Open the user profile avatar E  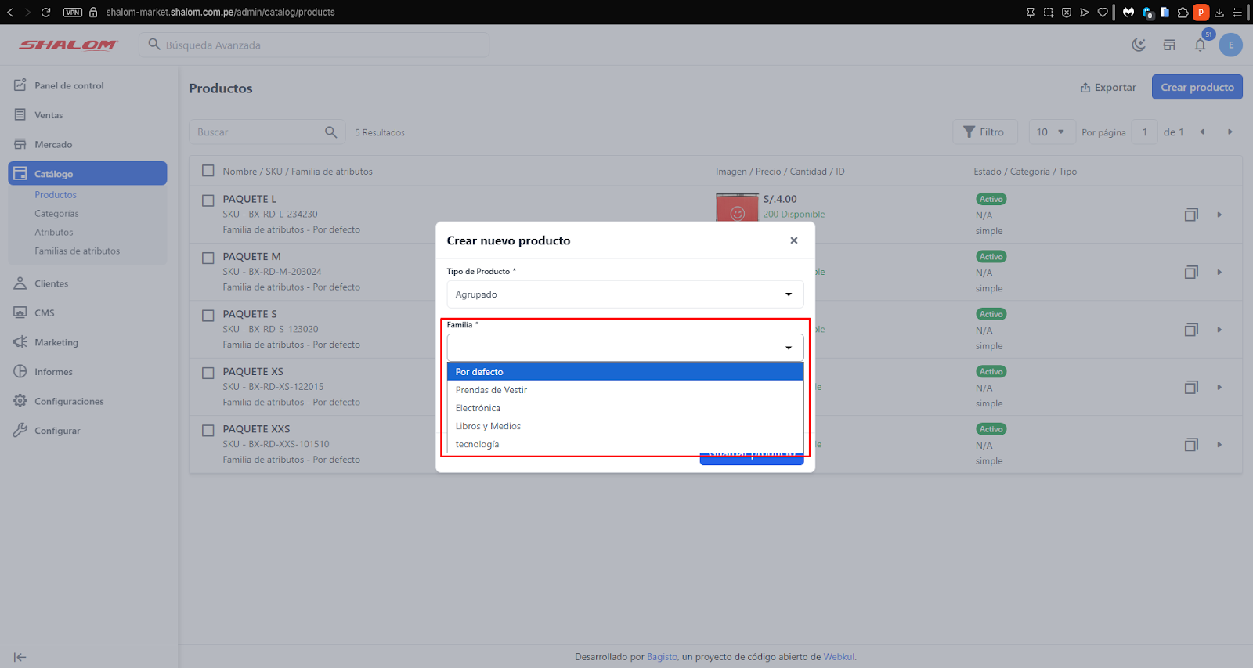click(1230, 45)
